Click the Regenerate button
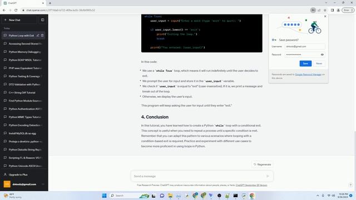The height and width of the screenshot is (200, 356). pyautogui.click(x=262, y=164)
